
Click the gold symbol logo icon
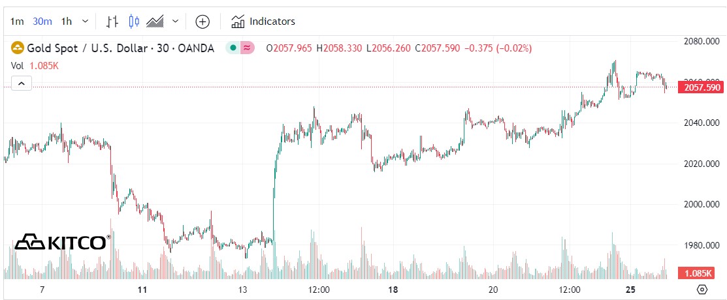[x=17, y=48]
